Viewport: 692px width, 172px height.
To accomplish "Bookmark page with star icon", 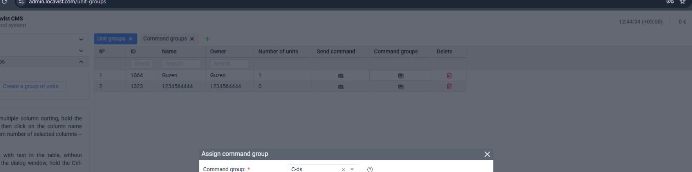I will pyautogui.click(x=683, y=2).
